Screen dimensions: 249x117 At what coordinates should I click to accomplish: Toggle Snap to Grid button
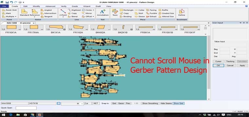[x=114, y=103]
